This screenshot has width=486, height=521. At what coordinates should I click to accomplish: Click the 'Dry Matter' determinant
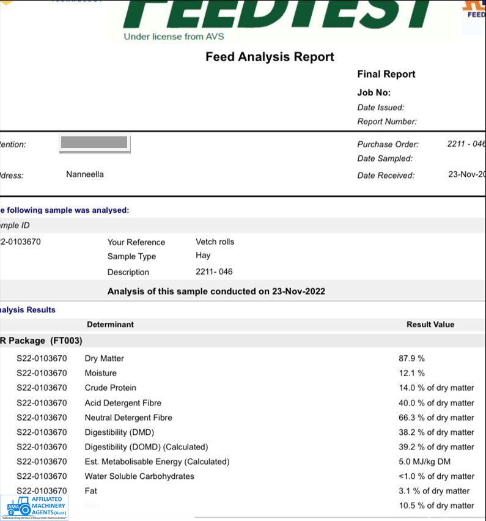coord(105,358)
